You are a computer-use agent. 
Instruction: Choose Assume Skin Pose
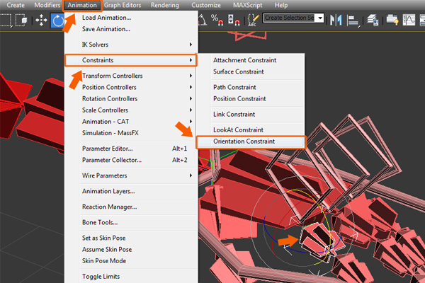click(x=131, y=250)
